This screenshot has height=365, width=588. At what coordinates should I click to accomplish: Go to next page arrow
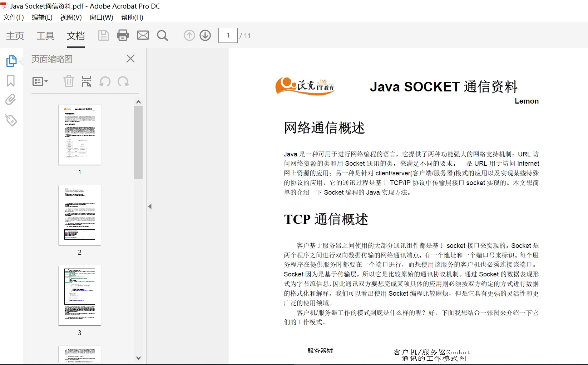[205, 35]
